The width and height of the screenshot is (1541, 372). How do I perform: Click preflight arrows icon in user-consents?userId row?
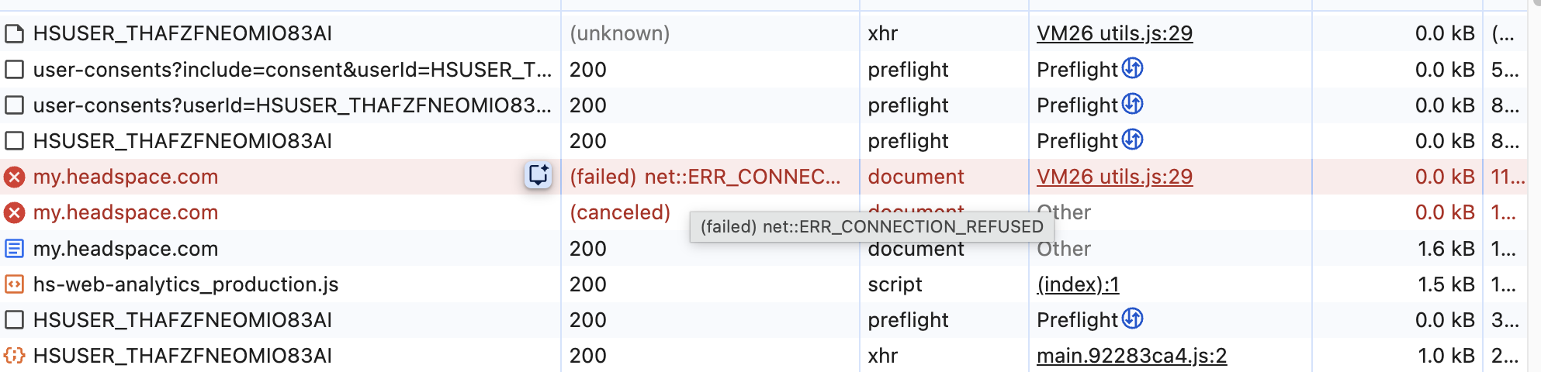tap(1133, 105)
